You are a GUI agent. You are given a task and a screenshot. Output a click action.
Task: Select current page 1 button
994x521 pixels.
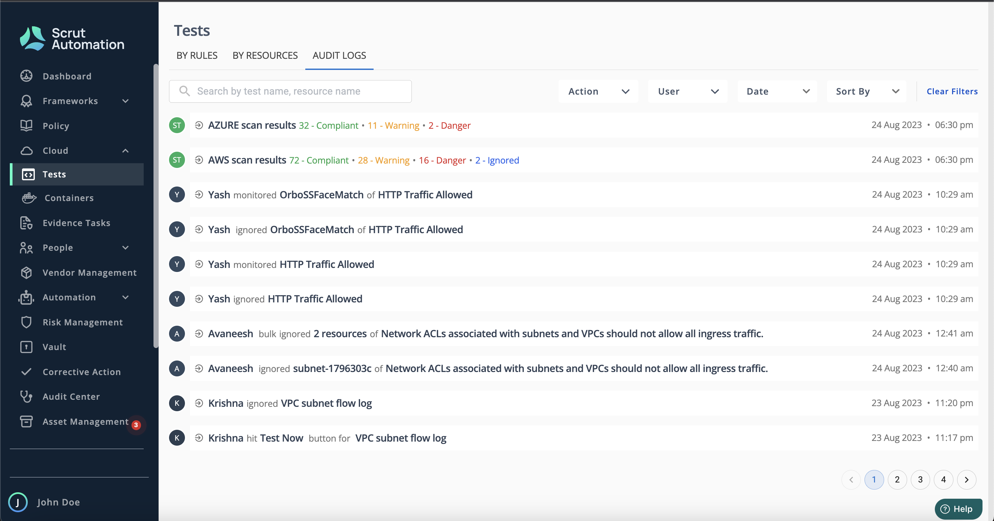pos(874,480)
